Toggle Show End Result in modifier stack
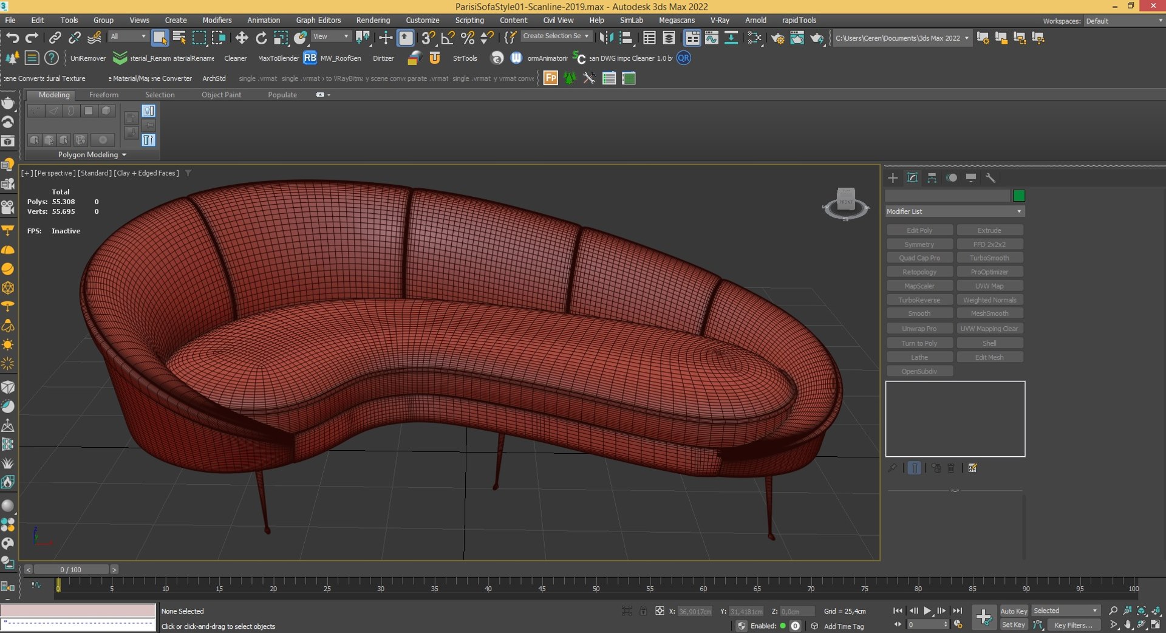This screenshot has width=1166, height=633. point(914,468)
